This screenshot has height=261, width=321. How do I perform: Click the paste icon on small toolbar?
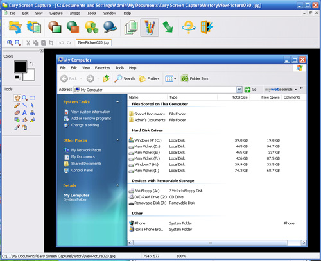pos(43,43)
